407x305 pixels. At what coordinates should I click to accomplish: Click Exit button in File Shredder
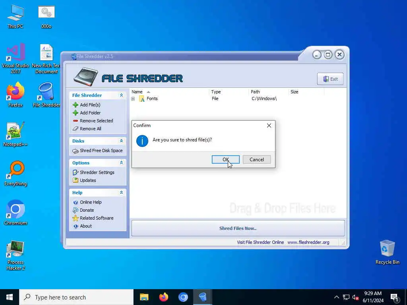click(x=330, y=79)
